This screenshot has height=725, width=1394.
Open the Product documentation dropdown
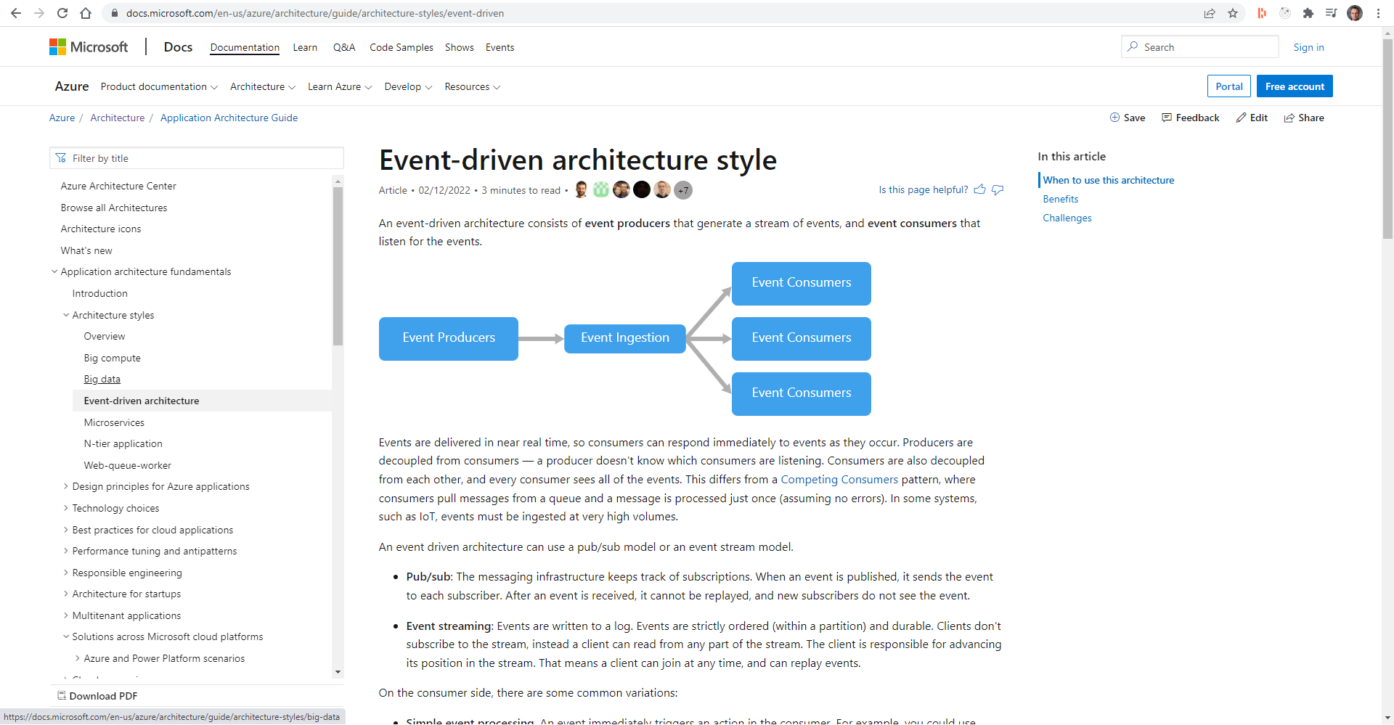coord(159,86)
